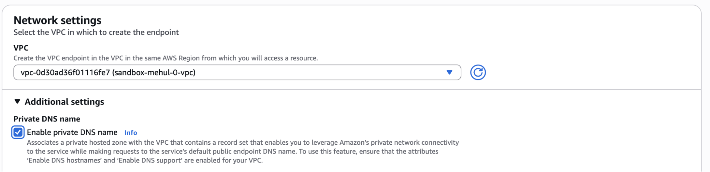Click the VPC endpoint region helper text
Screen dimensions: 710x172
point(166,58)
